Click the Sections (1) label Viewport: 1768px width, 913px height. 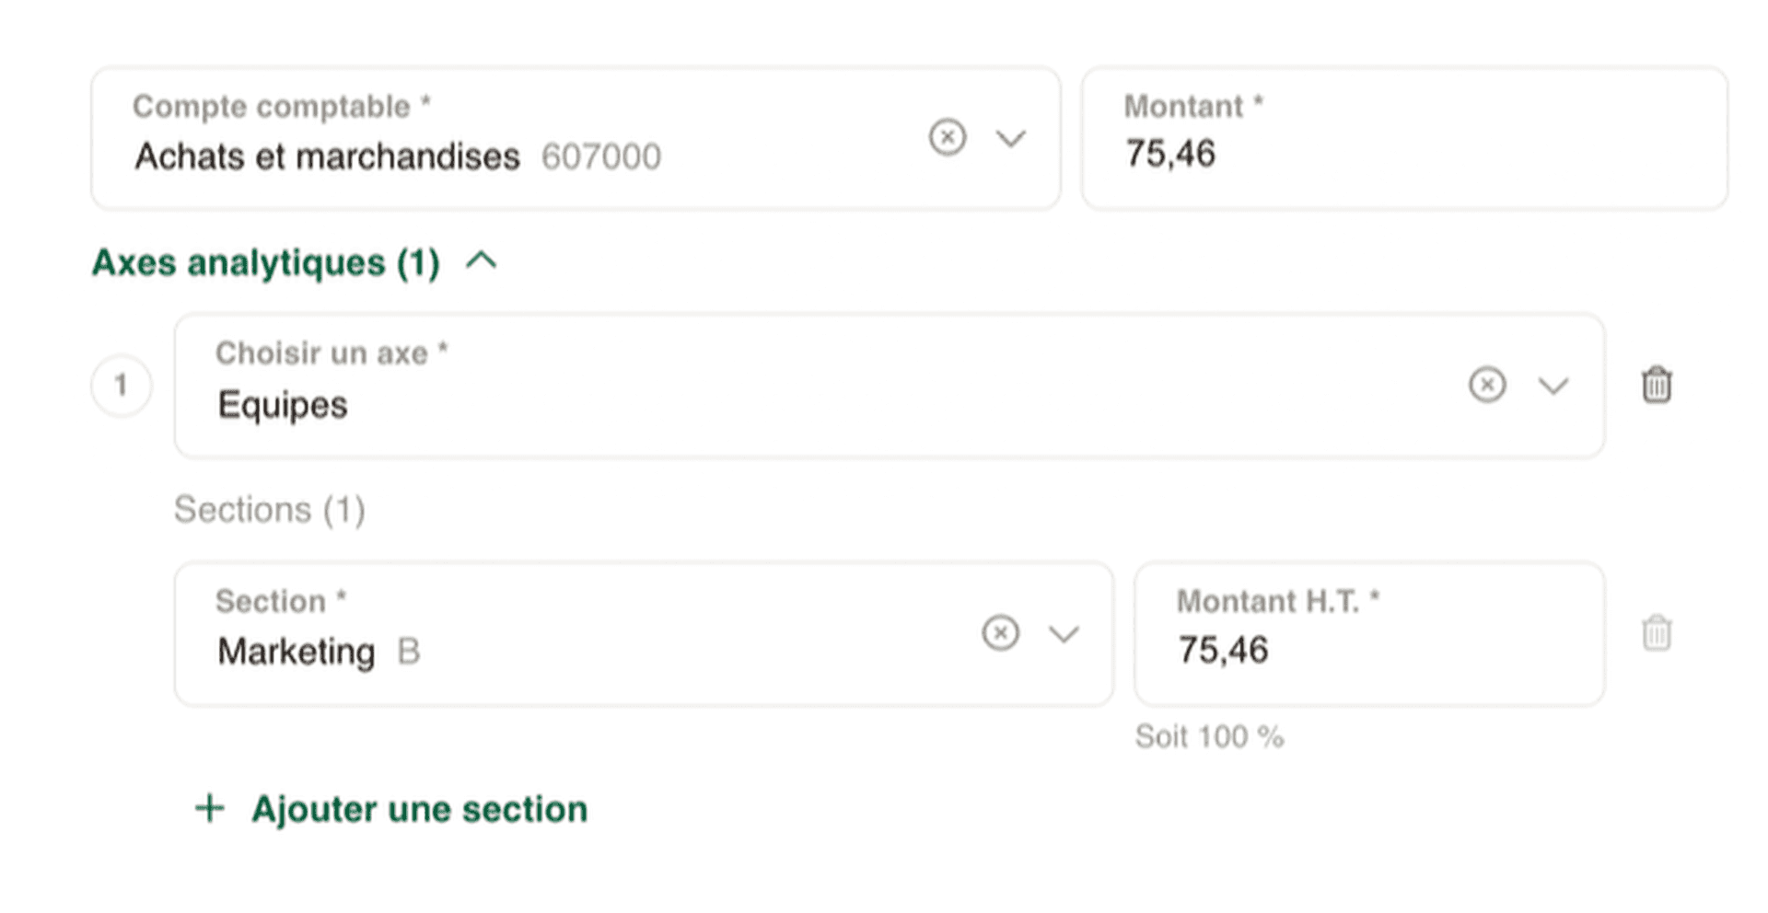point(270,510)
